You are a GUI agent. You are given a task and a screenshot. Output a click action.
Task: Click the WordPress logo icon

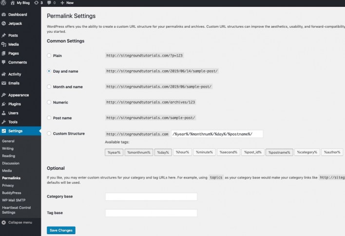[x=3, y=2]
